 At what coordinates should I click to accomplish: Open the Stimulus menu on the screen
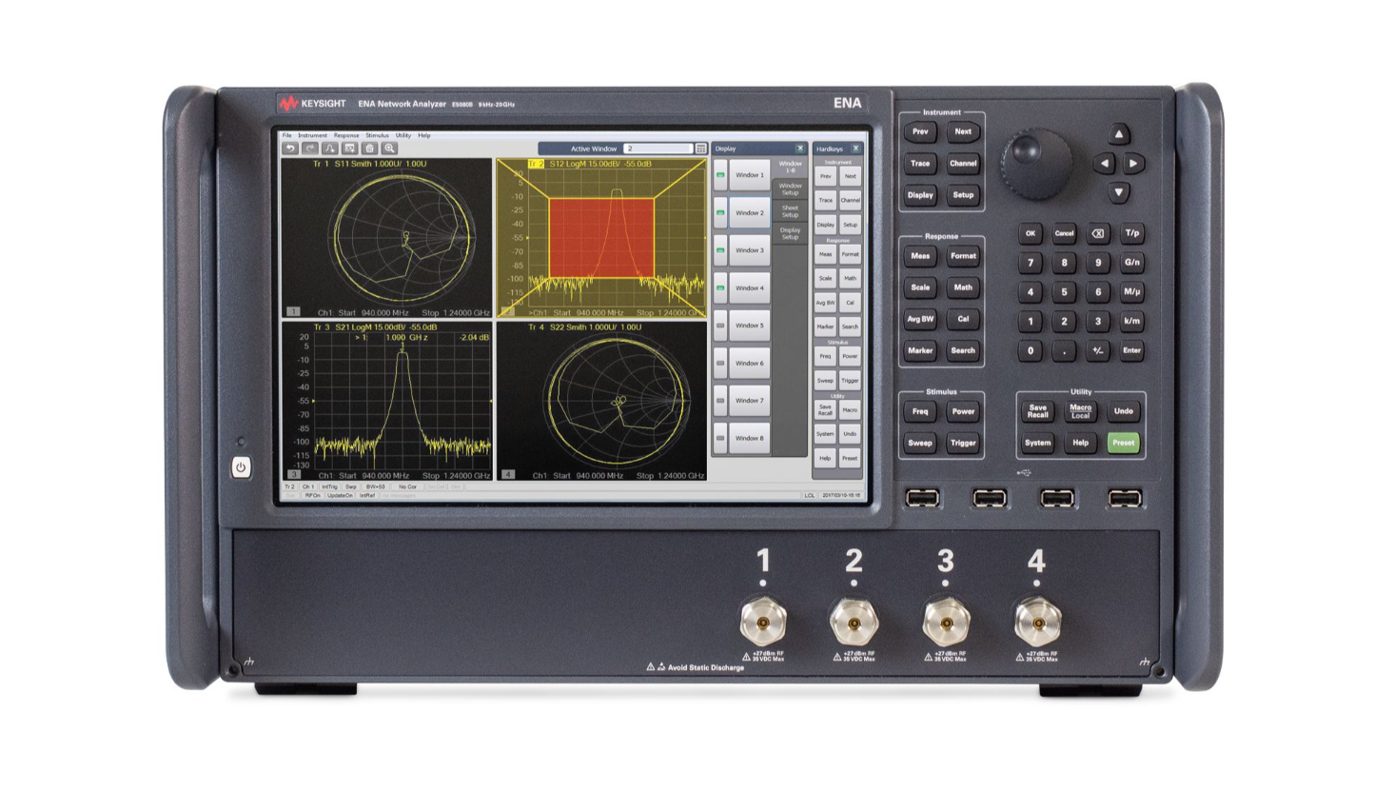[x=377, y=135]
